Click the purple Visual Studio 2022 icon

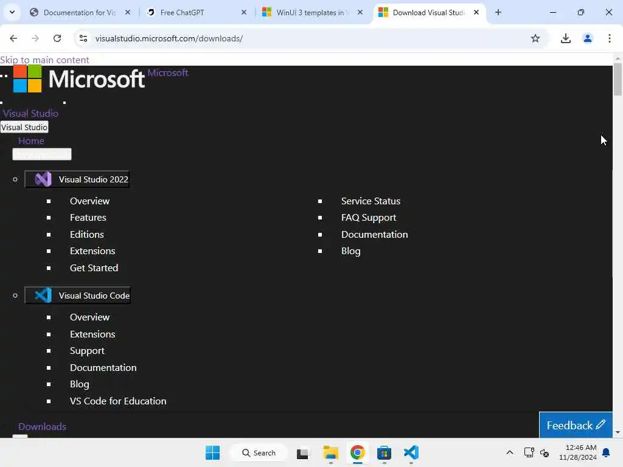(x=43, y=179)
